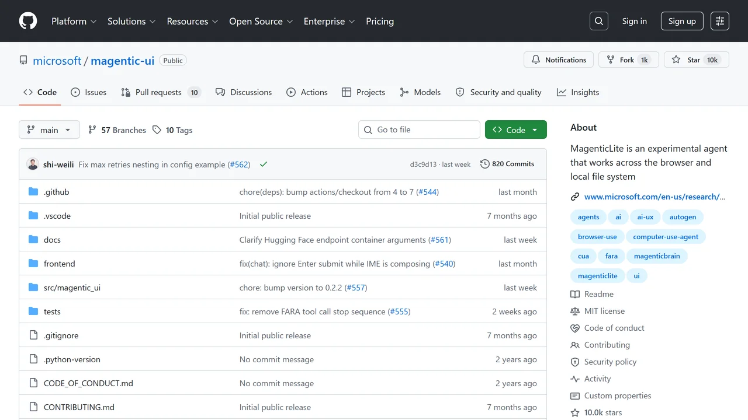Click the shi-weili avatar image

coord(33,164)
